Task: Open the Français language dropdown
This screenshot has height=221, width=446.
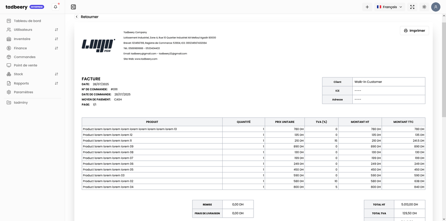Action: (389, 7)
